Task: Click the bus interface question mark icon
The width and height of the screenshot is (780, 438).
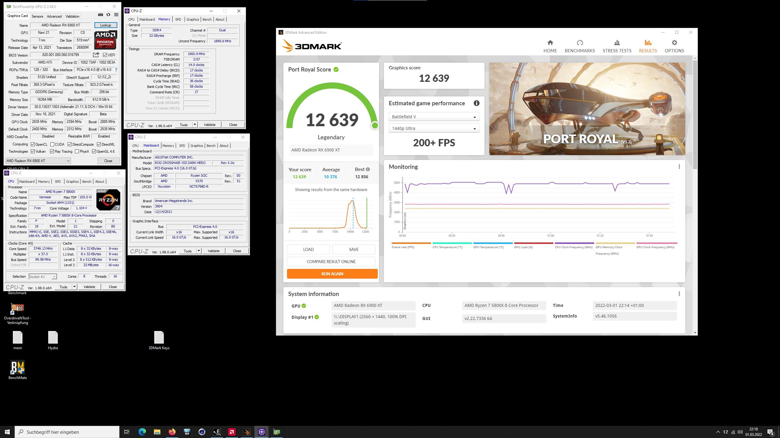Action: tap(116, 70)
